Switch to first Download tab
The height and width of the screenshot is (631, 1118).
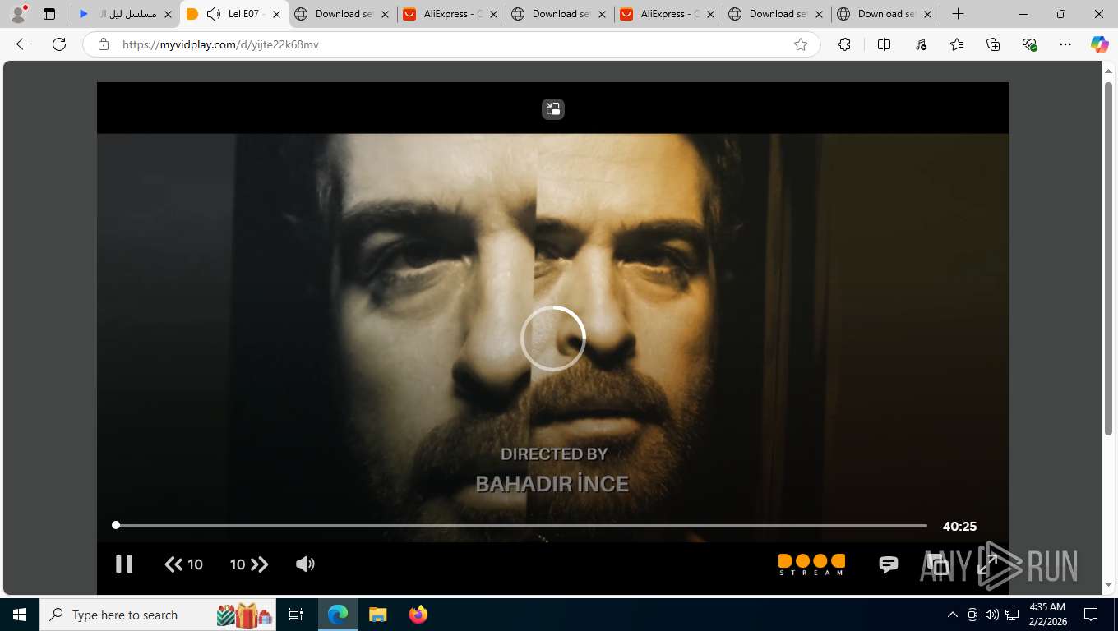pyautogui.click(x=342, y=14)
